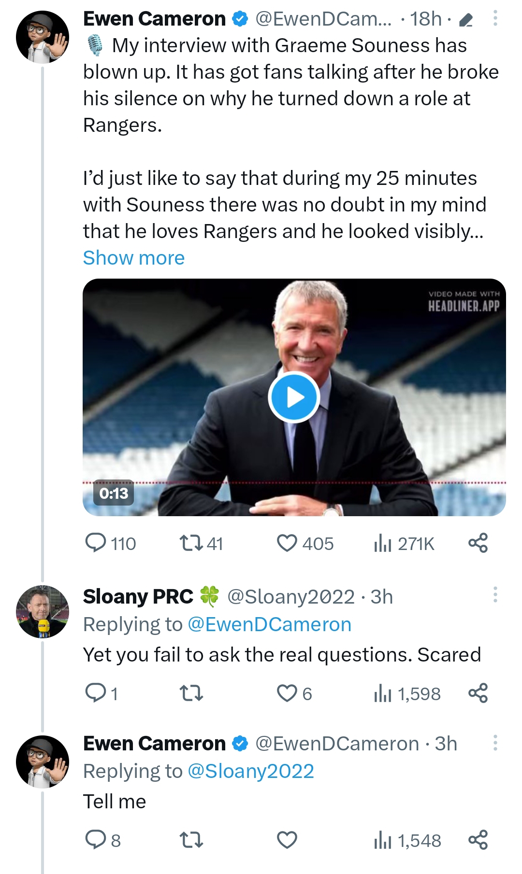Share Sloany PRC's reply
The width and height of the screenshot is (522, 874).
(478, 693)
